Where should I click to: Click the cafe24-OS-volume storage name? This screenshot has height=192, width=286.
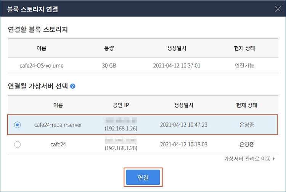coord(42,65)
